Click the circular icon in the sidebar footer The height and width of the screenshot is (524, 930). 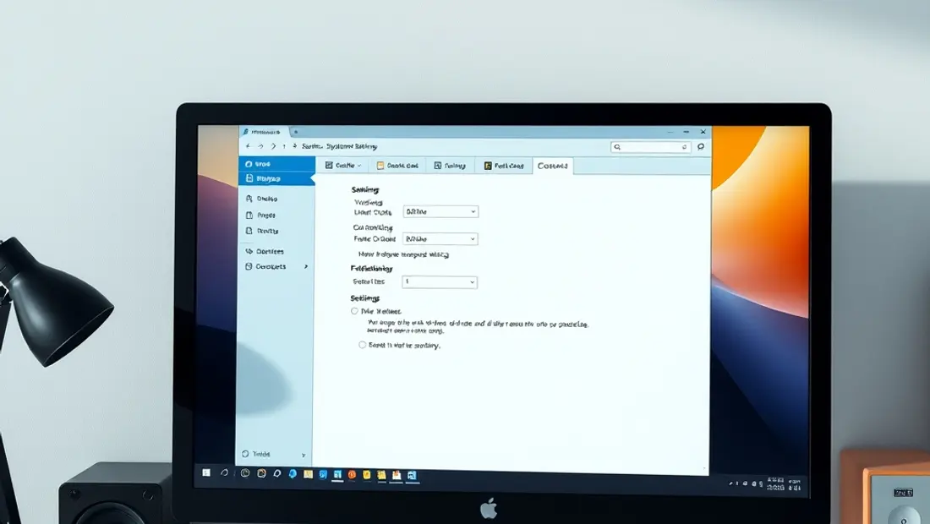tap(245, 454)
